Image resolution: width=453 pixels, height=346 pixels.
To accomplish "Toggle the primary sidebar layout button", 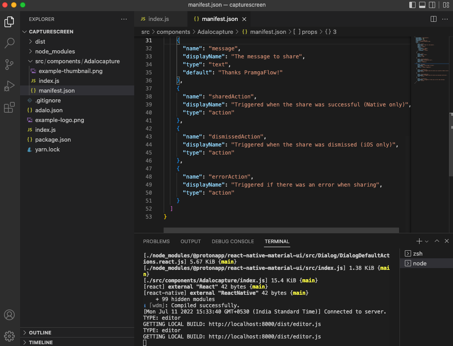I will 412,5.
